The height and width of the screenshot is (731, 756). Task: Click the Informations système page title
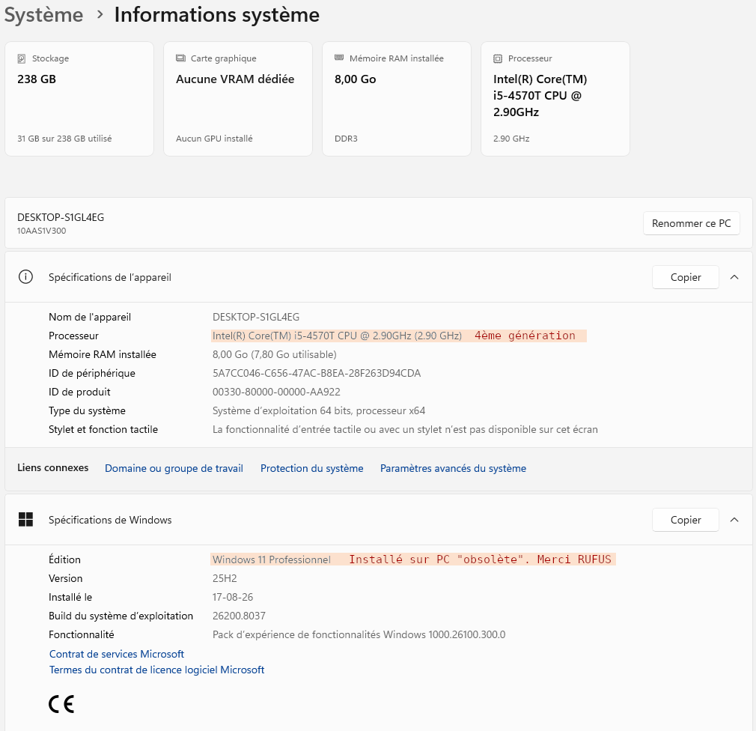(x=217, y=15)
